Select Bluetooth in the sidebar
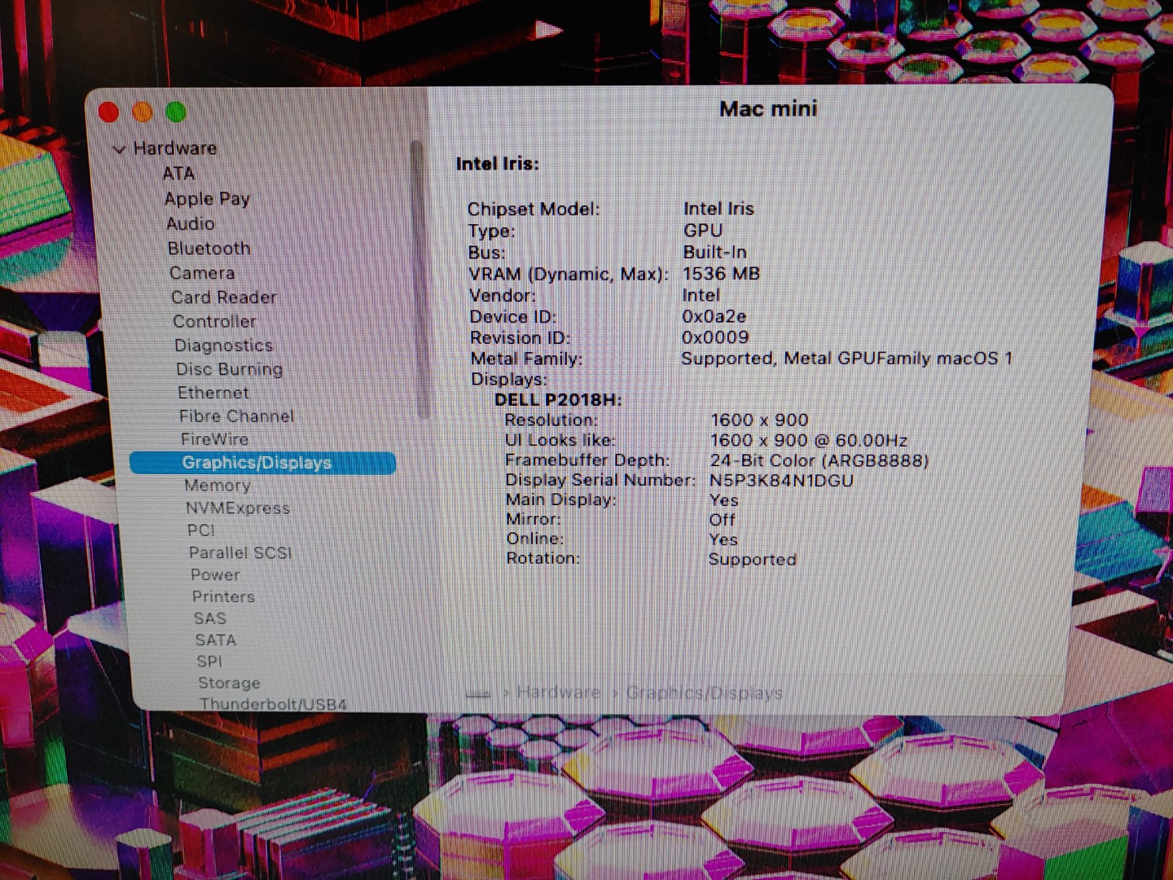 coord(209,249)
